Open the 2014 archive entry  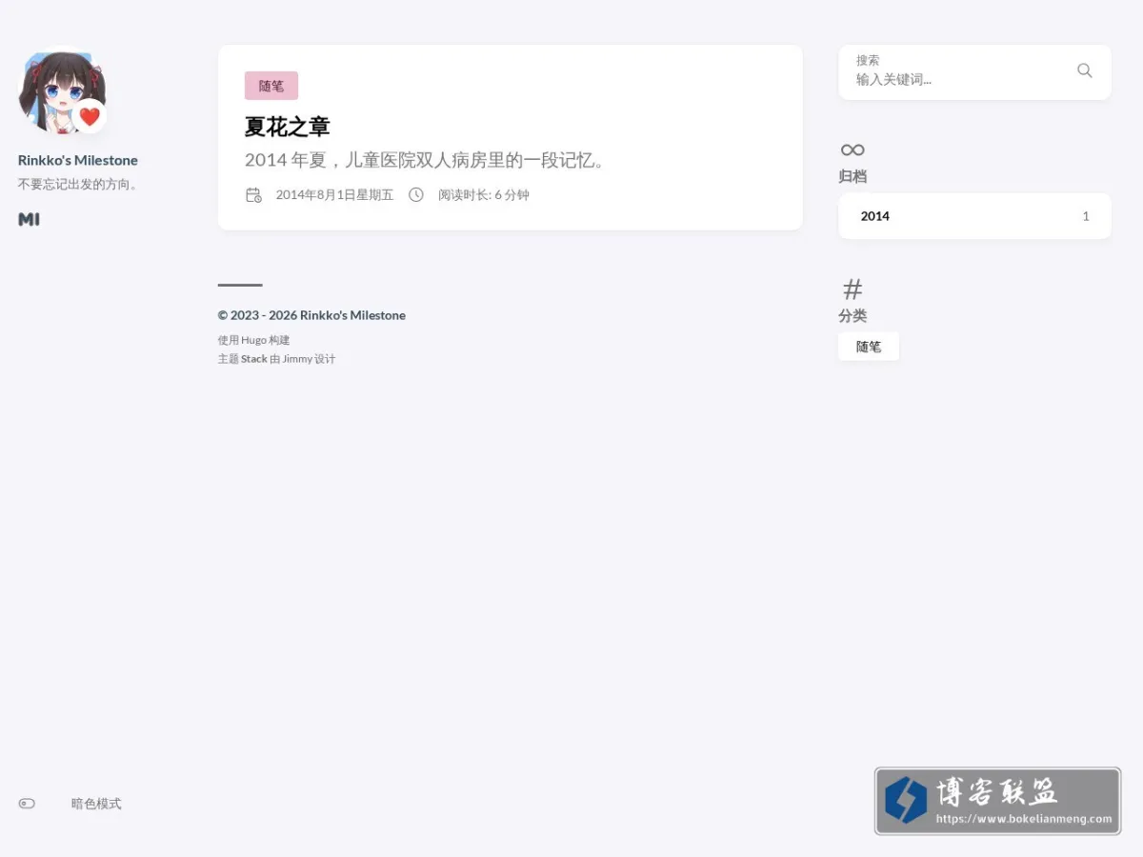pos(974,216)
